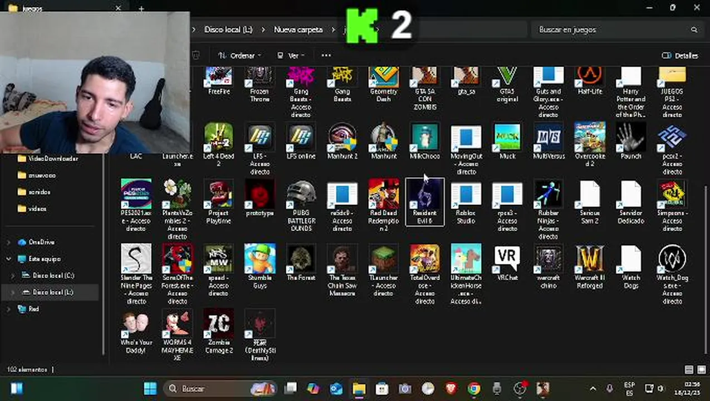Expand the Disco local (C:) node
This screenshot has width=710, height=401.
(x=13, y=276)
